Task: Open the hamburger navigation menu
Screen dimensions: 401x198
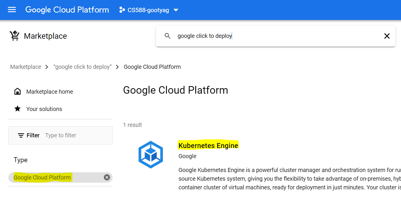Action: coord(12,10)
